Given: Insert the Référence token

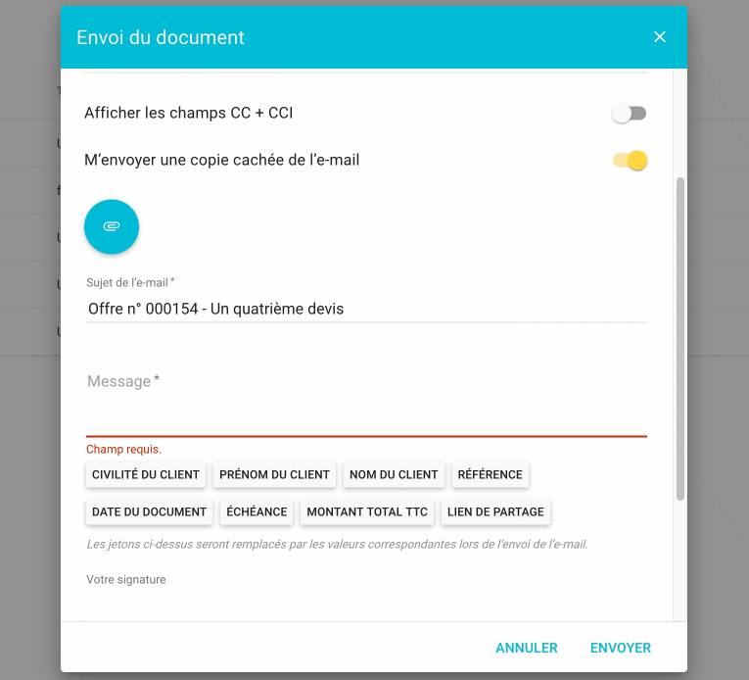Looking at the screenshot, I should [491, 474].
